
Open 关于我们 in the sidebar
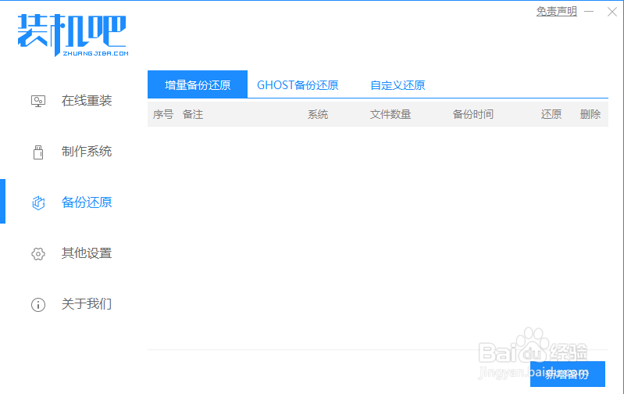[x=87, y=304]
